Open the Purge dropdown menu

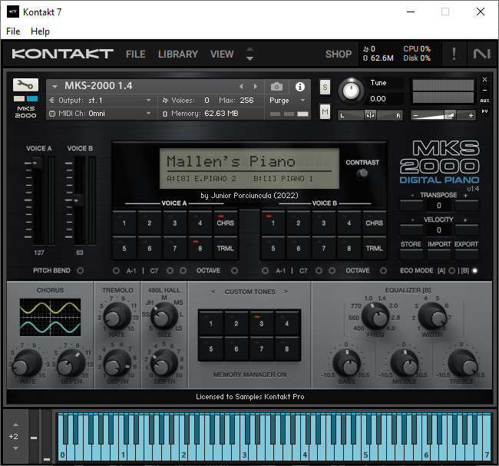coord(287,101)
